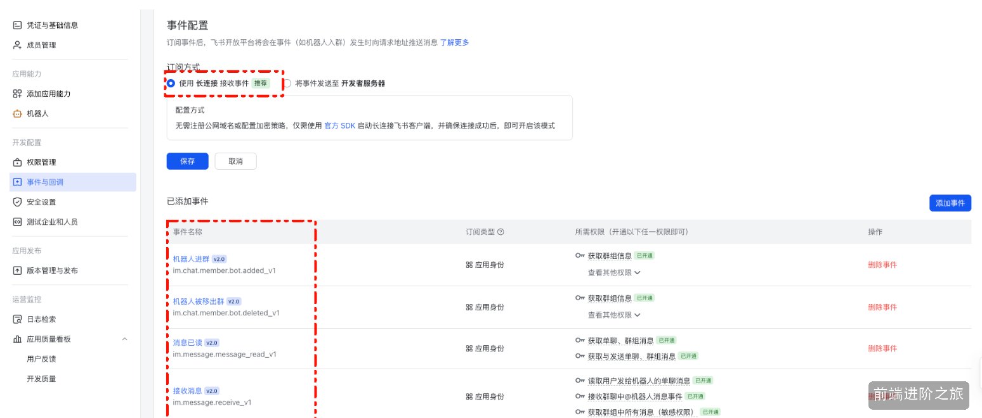982x418 pixels.
Task: Open the 了解更多 link
Action: (455, 42)
